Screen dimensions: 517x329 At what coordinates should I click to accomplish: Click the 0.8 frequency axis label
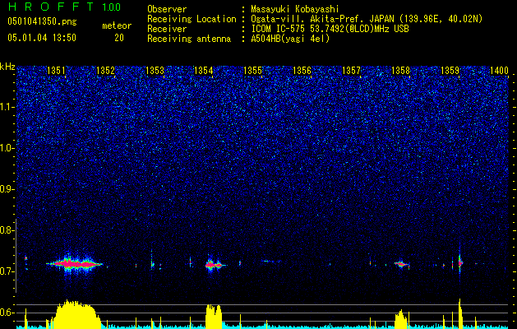[x=7, y=230]
